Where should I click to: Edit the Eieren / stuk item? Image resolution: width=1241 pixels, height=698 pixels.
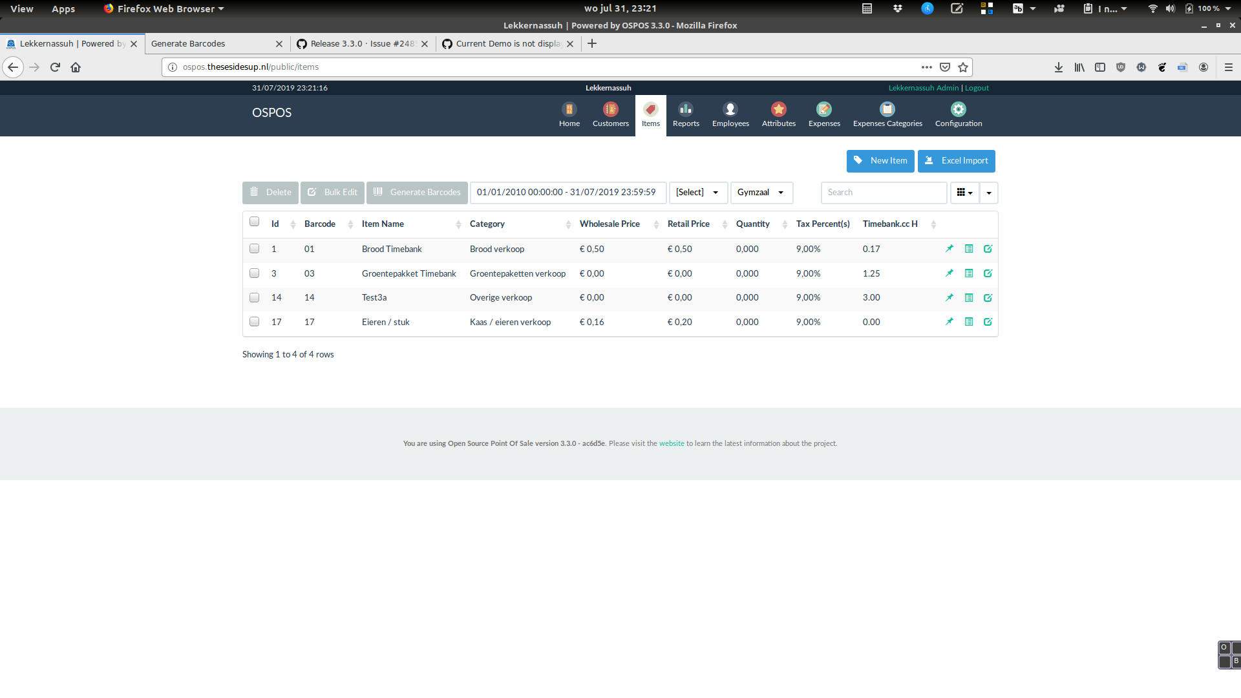988,321
